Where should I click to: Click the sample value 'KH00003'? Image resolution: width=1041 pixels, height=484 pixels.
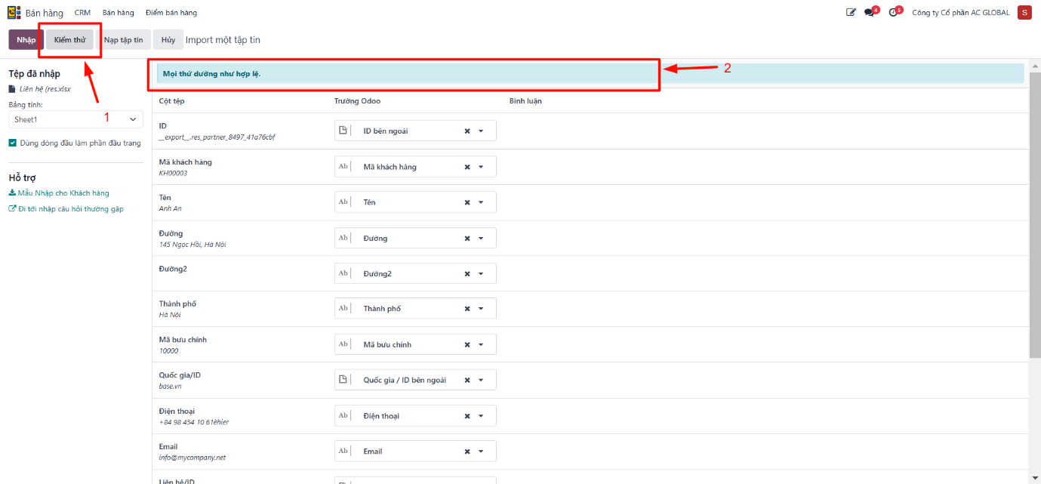click(173, 174)
